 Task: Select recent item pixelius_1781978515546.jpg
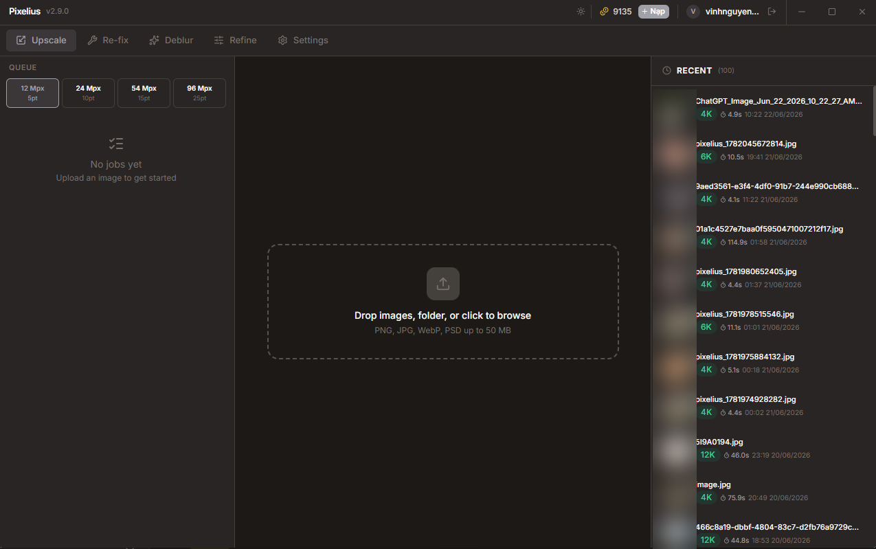pos(761,321)
